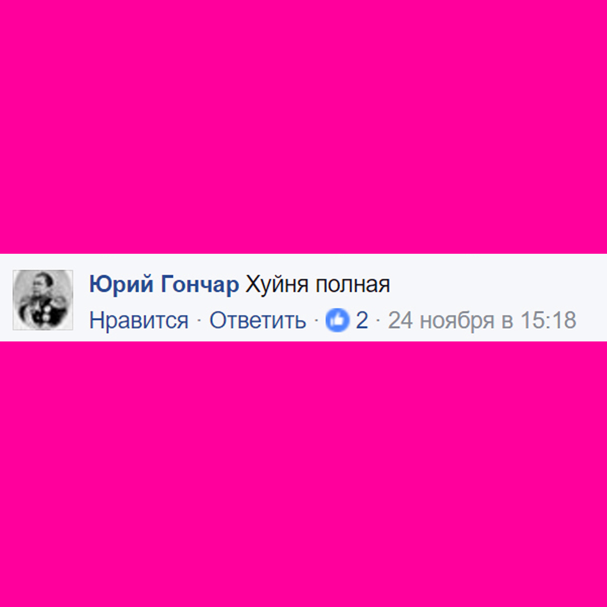
Task: Click the dot separator after Ответить
Action: click(316, 321)
